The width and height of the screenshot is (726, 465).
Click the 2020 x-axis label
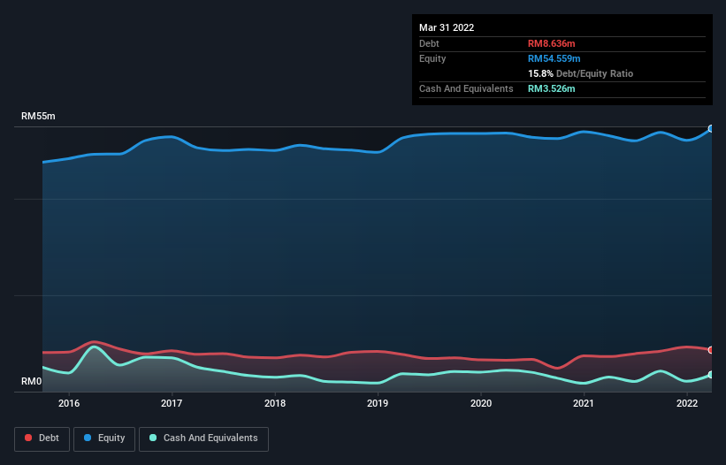tap(481, 403)
